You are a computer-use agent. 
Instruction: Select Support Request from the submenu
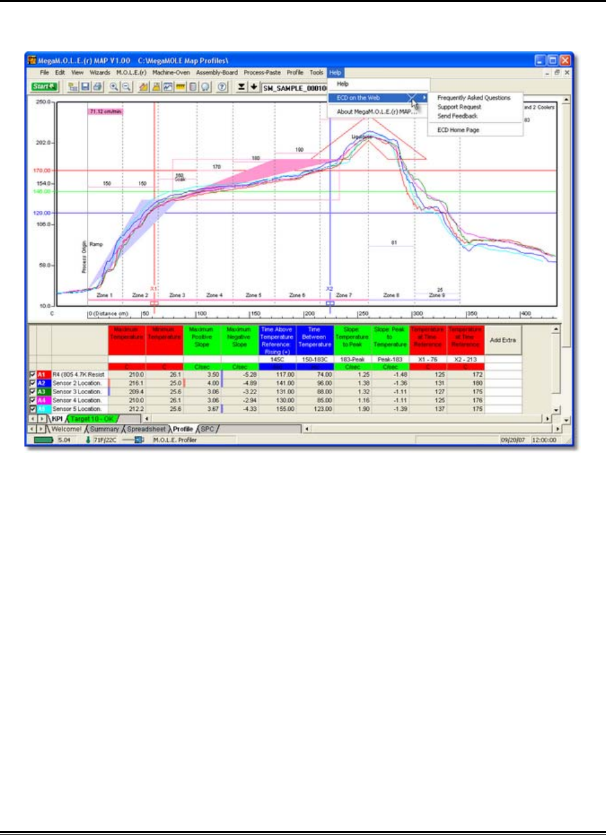[x=459, y=107]
